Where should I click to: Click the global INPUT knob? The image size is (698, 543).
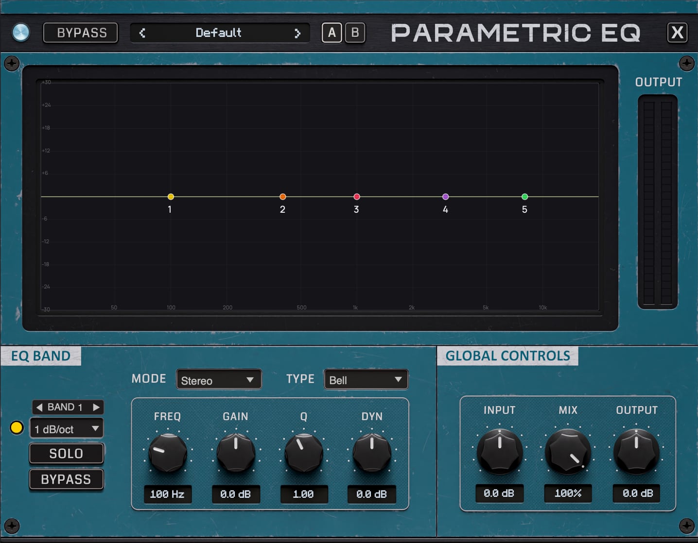pyautogui.click(x=500, y=451)
